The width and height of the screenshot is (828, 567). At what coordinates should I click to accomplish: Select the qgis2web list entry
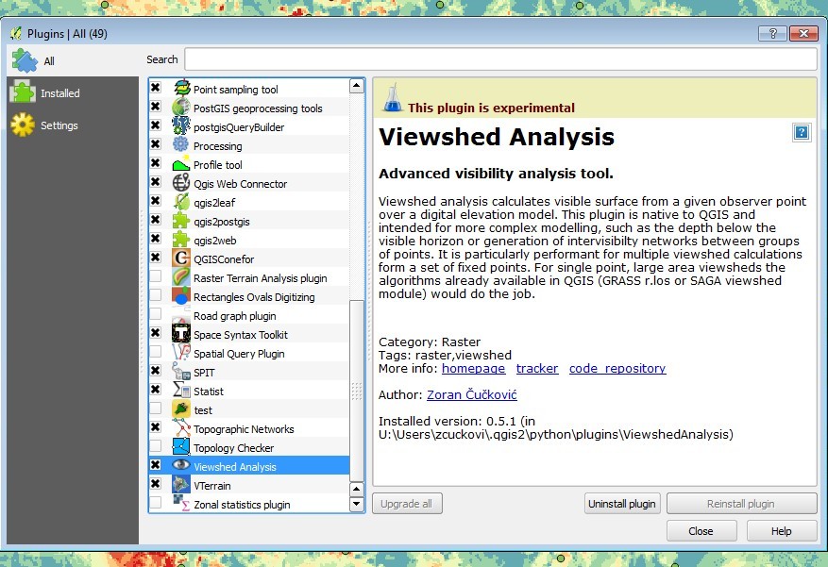(x=249, y=240)
